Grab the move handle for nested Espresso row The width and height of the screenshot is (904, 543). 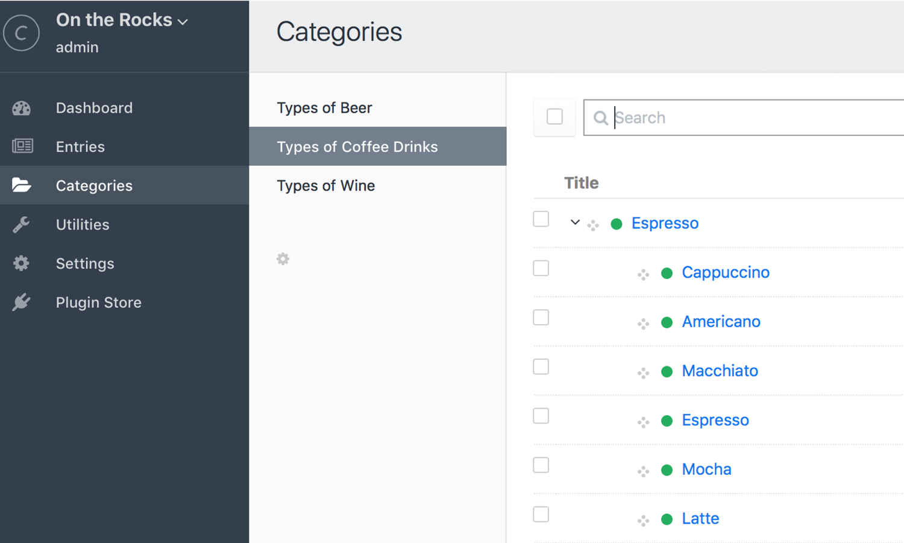[643, 422]
